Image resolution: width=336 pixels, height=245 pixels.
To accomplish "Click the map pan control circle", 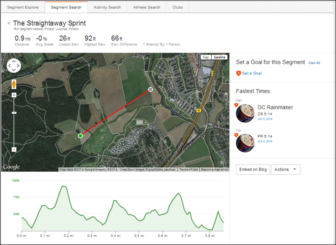I will coord(13,66).
